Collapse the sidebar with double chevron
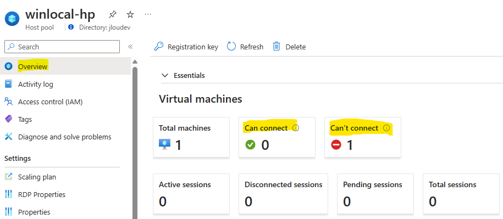503x219 pixels. [130, 47]
